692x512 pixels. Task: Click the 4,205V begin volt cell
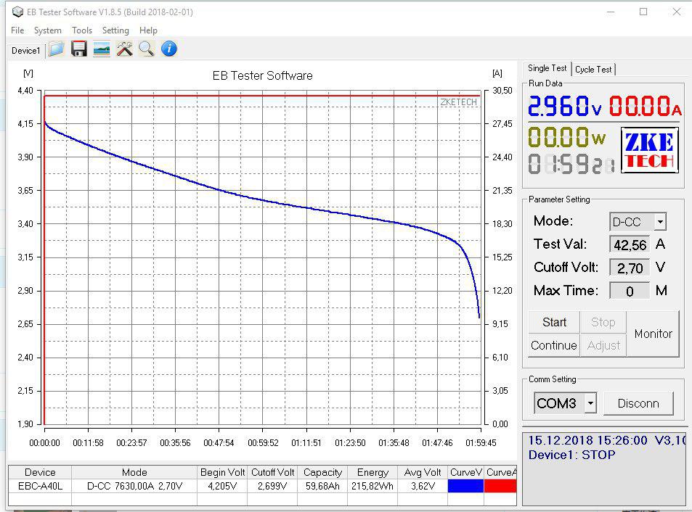tap(222, 486)
